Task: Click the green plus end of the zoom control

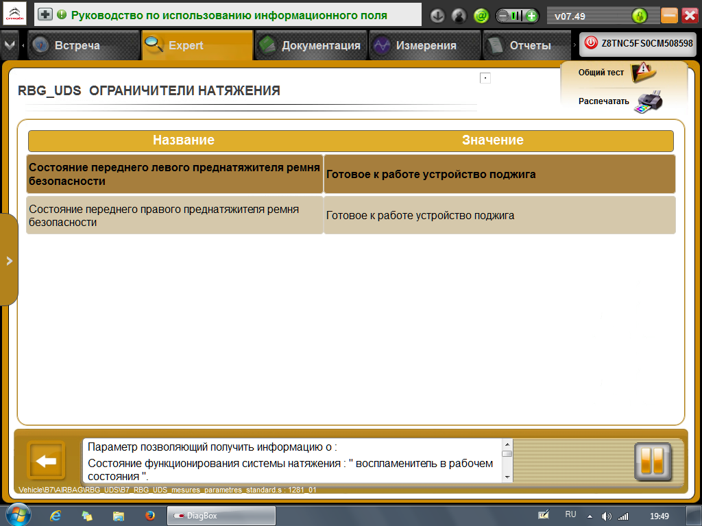Action: click(531, 16)
